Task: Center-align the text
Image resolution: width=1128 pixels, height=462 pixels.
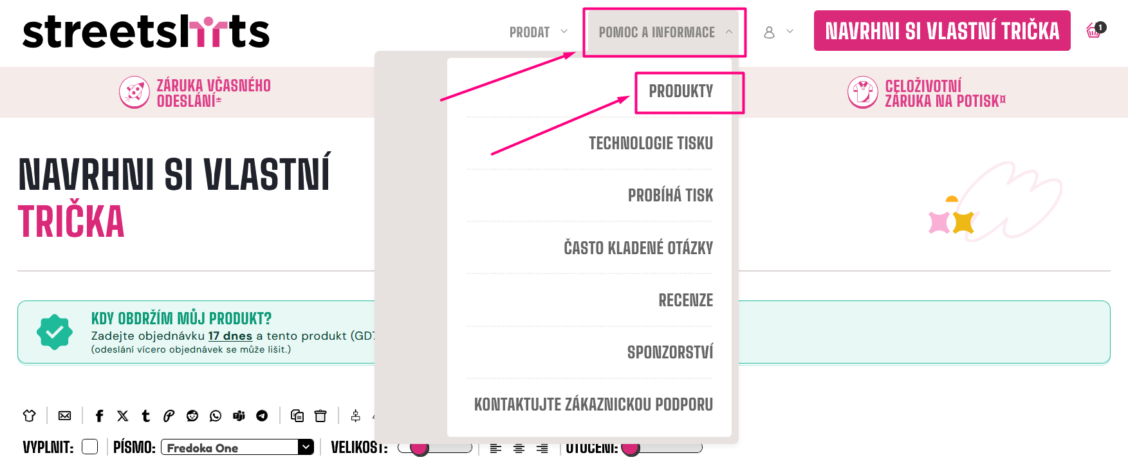Action: [519, 448]
